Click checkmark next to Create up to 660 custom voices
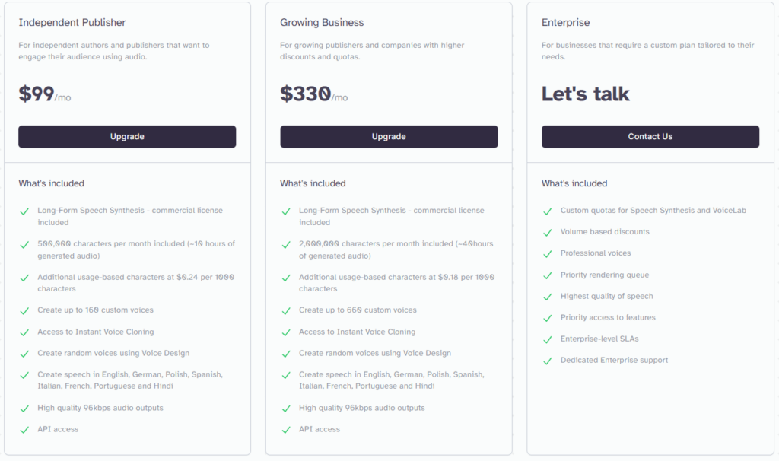The image size is (779, 461). click(x=286, y=311)
